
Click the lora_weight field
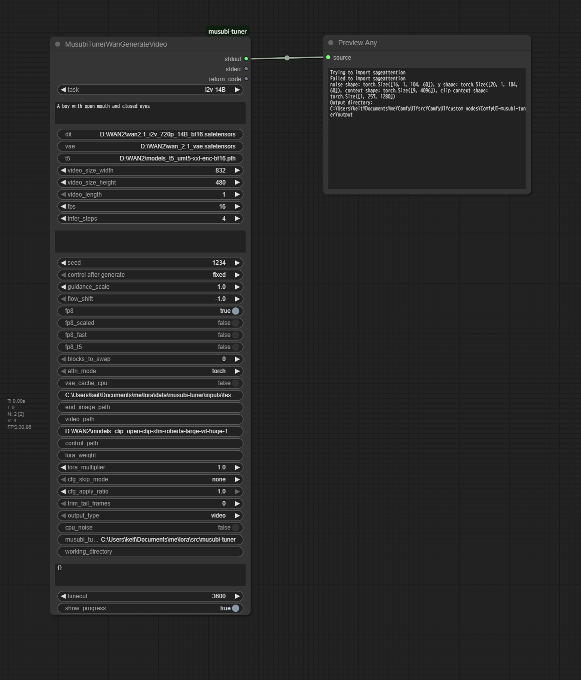[x=150, y=455]
